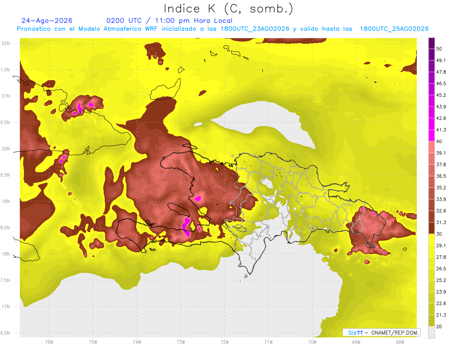The height and width of the screenshot is (347, 449).
Task: Click the "SisTT – ONAMET/REP.DOM." label
Action: (x=382, y=332)
